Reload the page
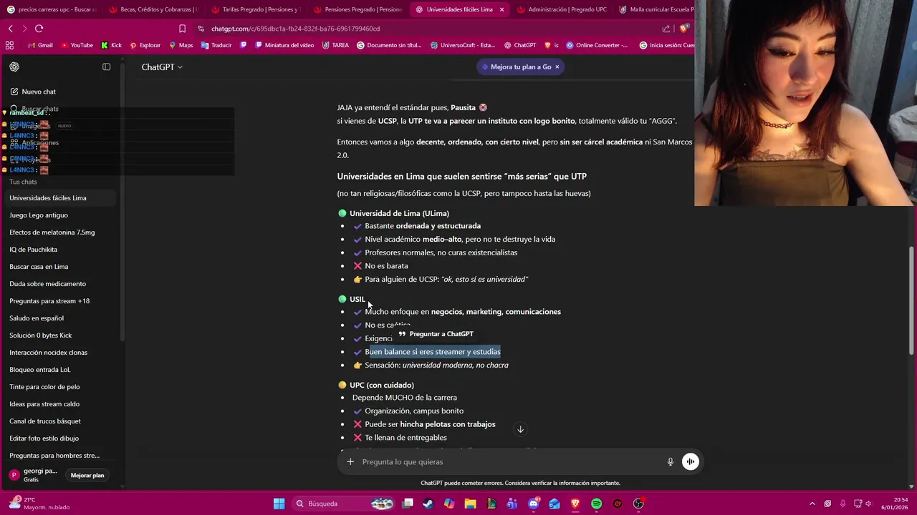Viewport: 917px width, 515px height. 39,29
